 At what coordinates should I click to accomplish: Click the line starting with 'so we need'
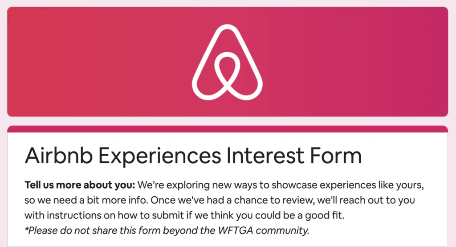pos(220,200)
